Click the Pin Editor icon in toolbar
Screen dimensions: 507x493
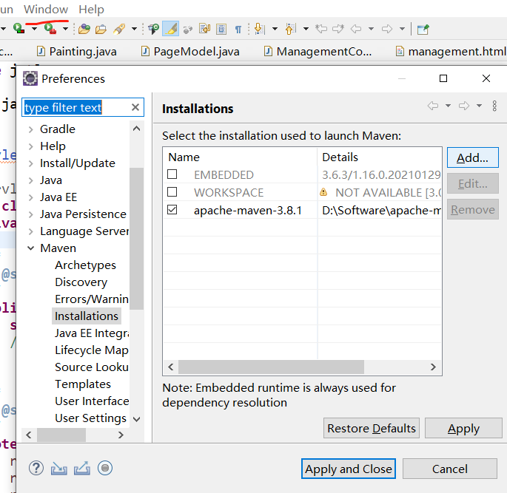pos(423,29)
